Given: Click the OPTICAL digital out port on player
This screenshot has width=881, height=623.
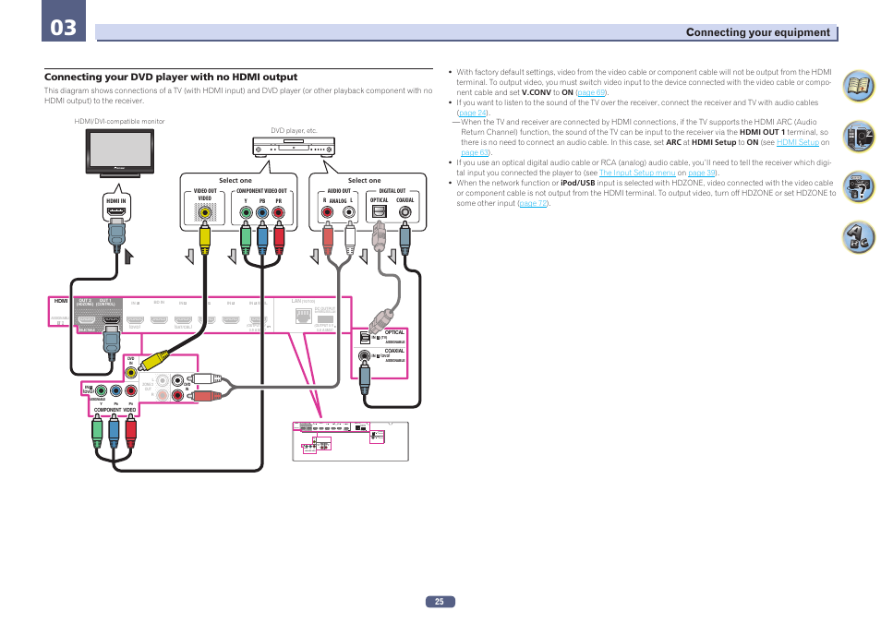Looking at the screenshot, I should (x=380, y=211).
